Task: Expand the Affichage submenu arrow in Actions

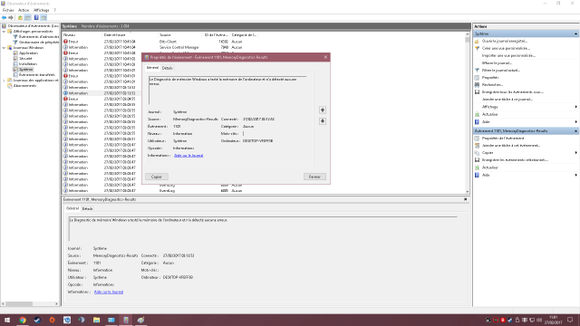Action: [x=576, y=107]
